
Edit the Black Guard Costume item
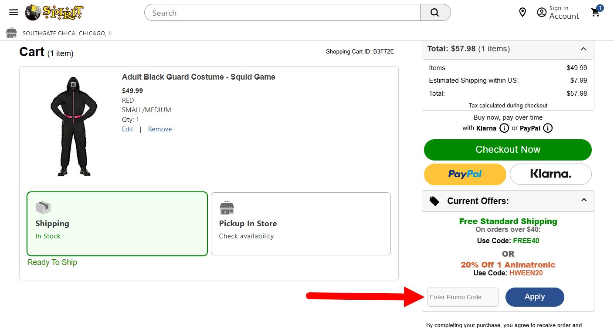(128, 129)
